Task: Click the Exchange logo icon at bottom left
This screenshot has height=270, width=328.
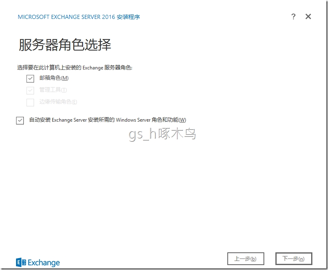Action: pyautogui.click(x=21, y=263)
